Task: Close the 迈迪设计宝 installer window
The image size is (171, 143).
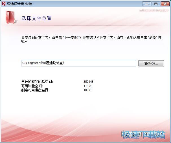Action: point(165,4)
